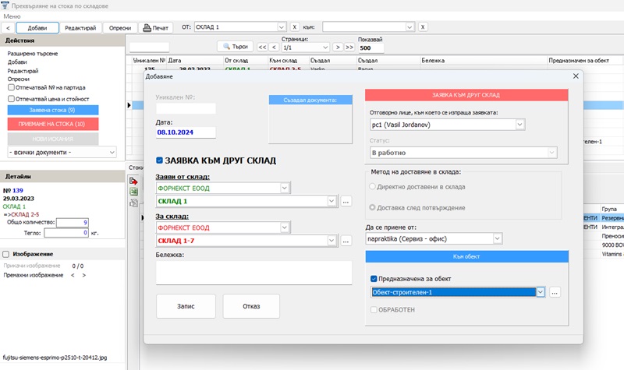This screenshot has width=624, height=370.
Task: Open ФОРНЕКСТ ЕООД dropdown under За склад
Action: pos(285,227)
